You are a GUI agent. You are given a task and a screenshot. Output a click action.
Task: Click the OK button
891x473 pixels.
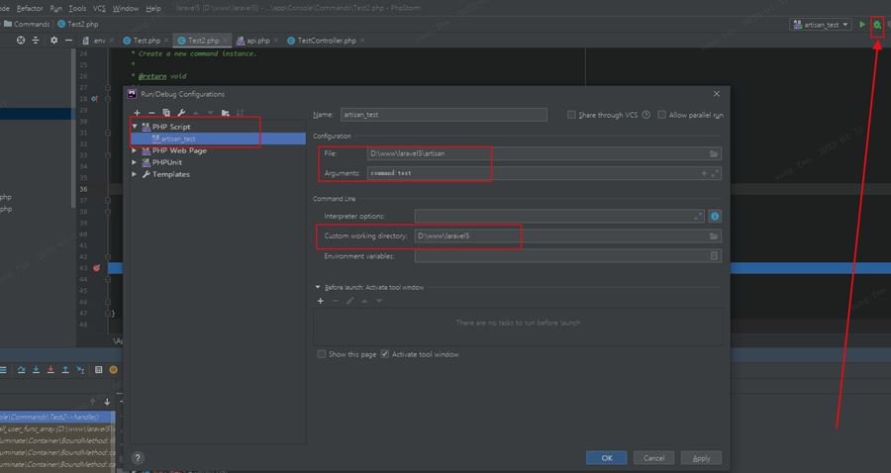click(606, 458)
